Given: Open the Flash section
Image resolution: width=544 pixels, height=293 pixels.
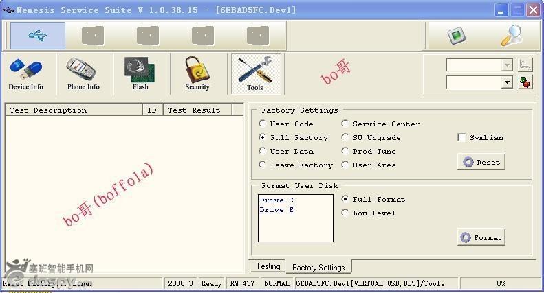Looking at the screenshot, I should pyautogui.click(x=140, y=74).
